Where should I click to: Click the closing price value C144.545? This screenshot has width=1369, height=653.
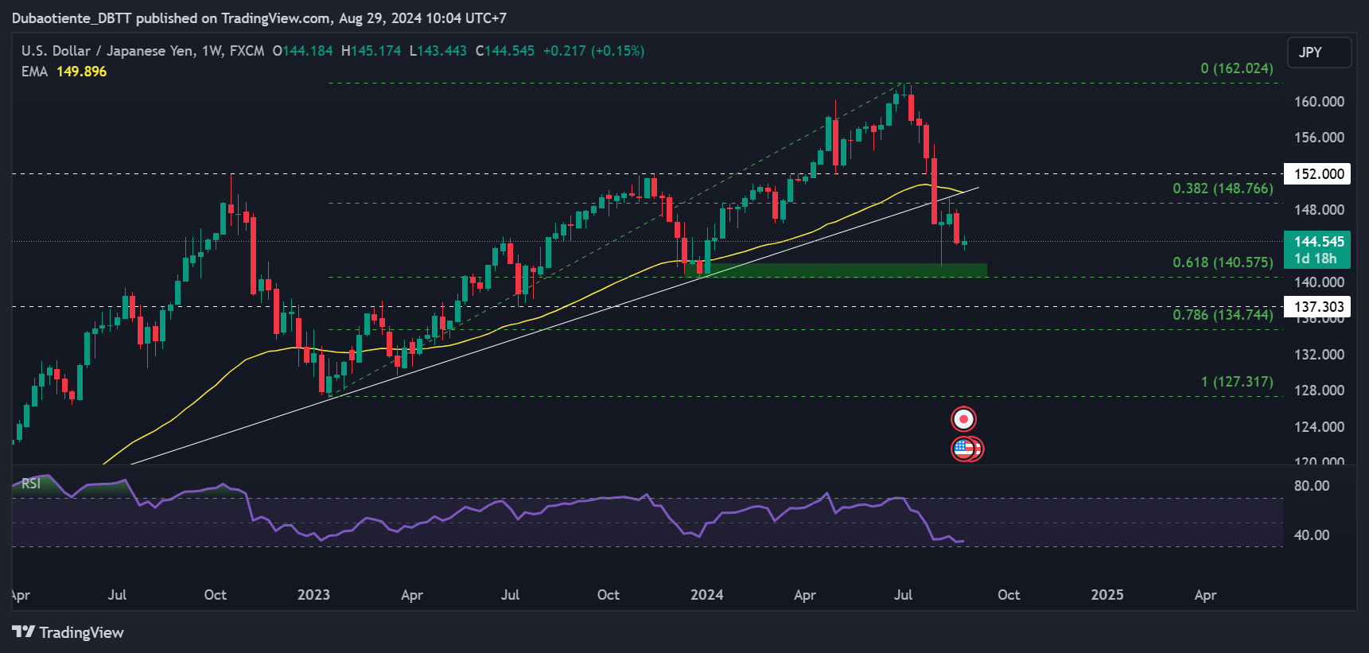[505, 51]
